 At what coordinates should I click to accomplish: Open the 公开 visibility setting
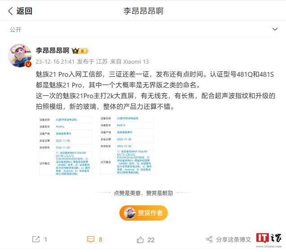pyautogui.click(x=16, y=30)
